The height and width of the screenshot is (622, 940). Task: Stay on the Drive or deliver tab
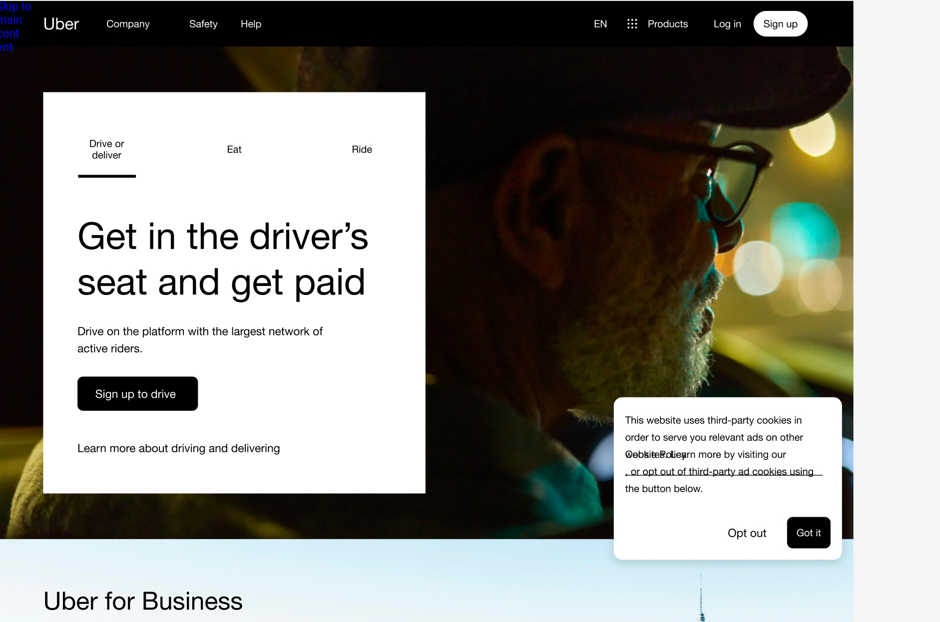coord(106,149)
